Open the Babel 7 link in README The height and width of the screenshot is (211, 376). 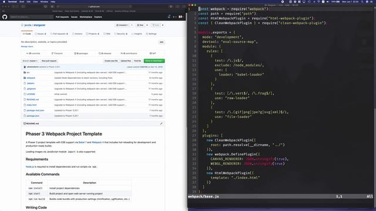coord(82,142)
